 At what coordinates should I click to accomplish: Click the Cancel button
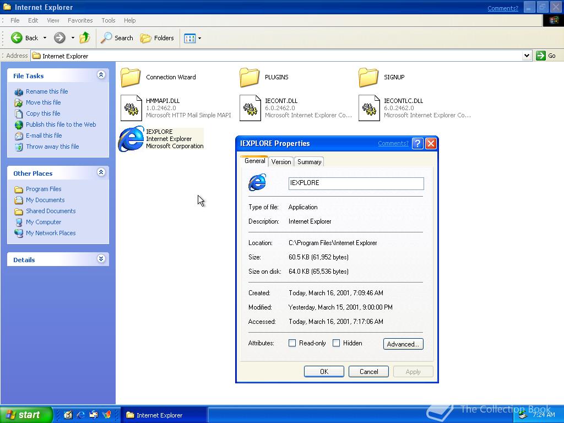pos(368,372)
